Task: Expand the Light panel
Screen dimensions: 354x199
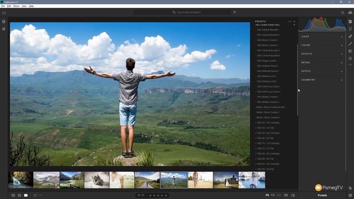Action: tap(322, 36)
